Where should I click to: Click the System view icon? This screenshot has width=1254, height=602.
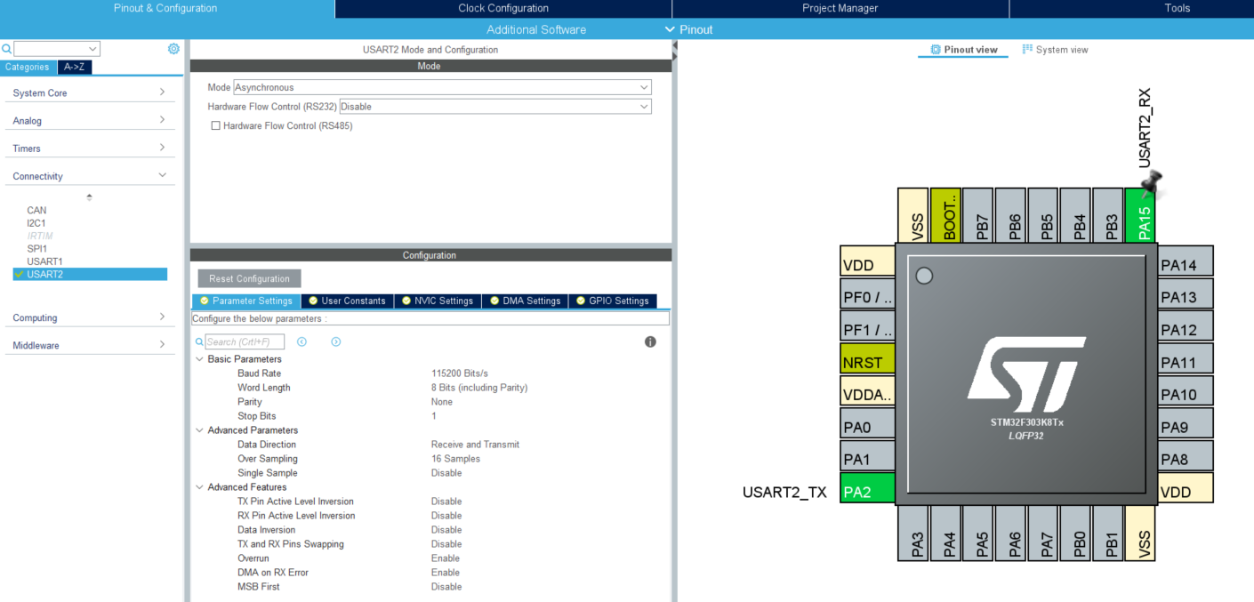pyautogui.click(x=1027, y=49)
